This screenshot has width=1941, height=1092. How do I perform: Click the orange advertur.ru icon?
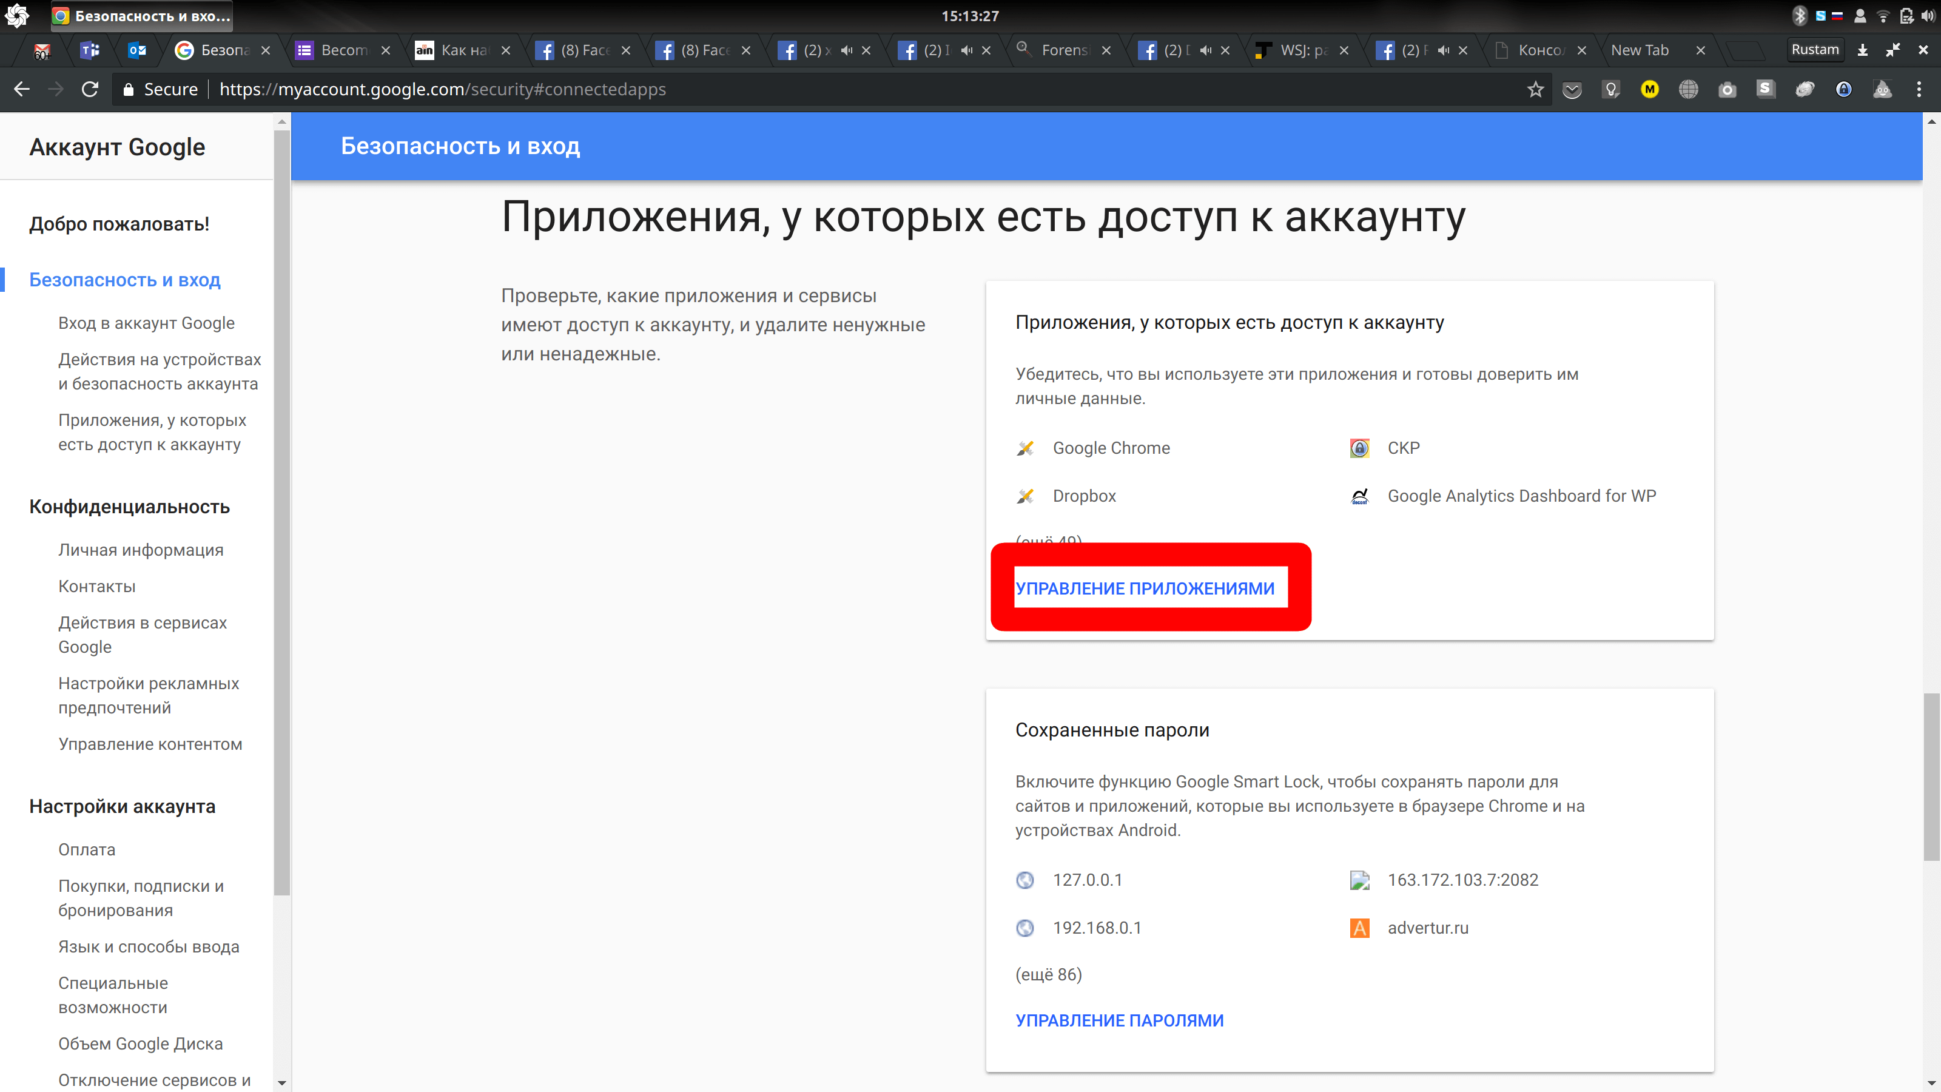click(x=1359, y=928)
